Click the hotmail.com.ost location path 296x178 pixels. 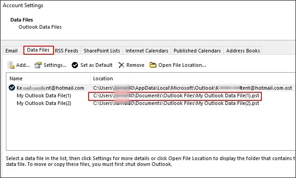(193, 88)
